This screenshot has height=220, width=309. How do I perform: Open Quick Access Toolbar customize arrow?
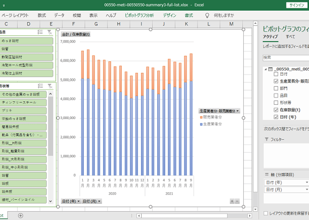click(4, 5)
